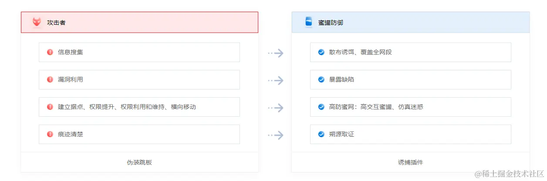Click the arrow pointing to 溯源取证

[276, 135]
